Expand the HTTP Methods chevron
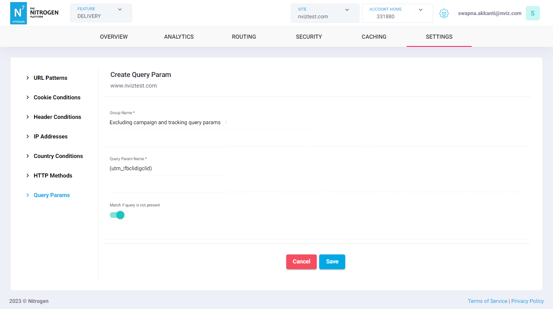 point(28,175)
